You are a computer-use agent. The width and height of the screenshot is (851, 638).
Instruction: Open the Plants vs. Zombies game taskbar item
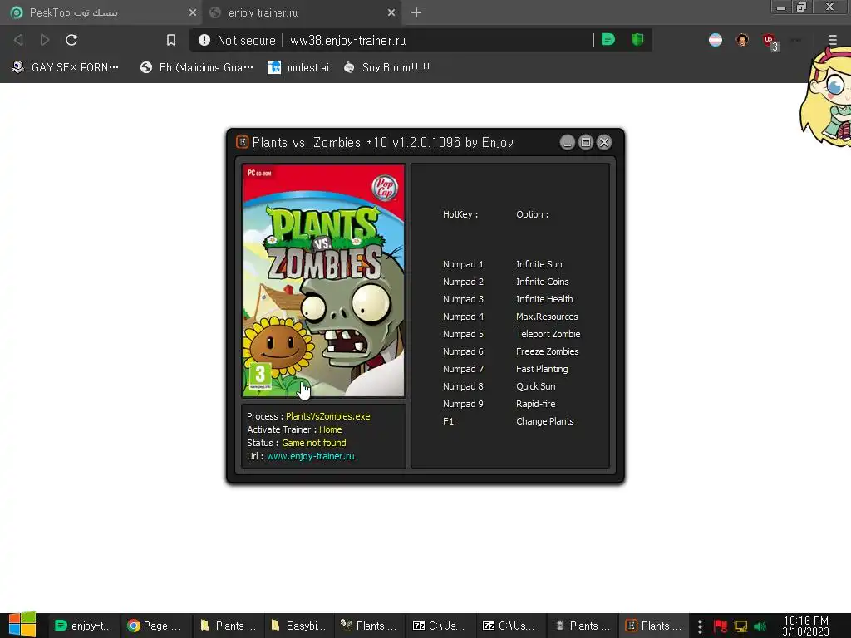click(x=370, y=626)
